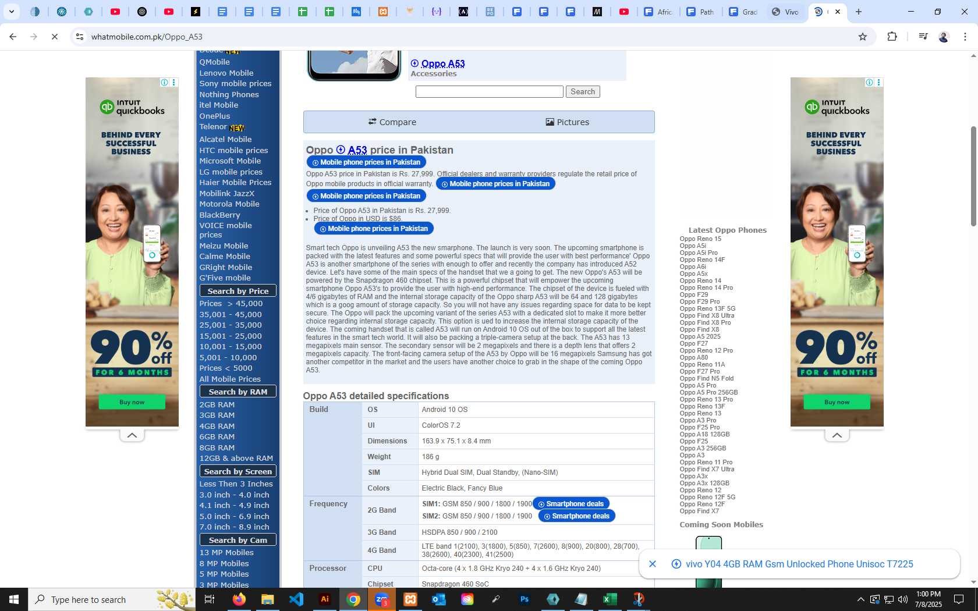
Task: Open Oppo Find N5 Fold link
Action: [x=707, y=378]
